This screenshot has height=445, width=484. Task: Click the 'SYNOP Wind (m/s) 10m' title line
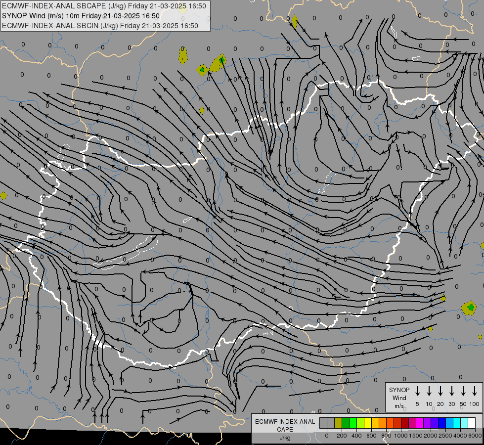click(81, 16)
